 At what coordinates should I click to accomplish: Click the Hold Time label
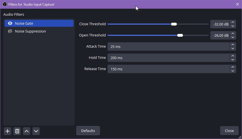coord(97,58)
